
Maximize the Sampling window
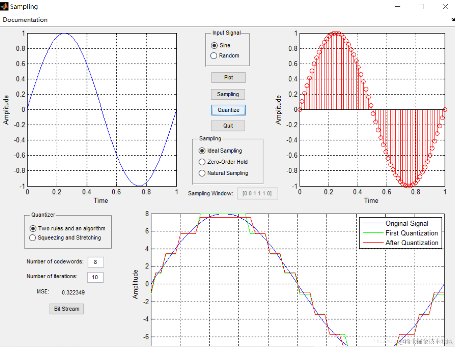pyautogui.click(x=421, y=6)
